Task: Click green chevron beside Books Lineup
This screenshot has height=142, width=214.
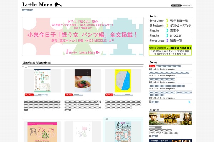Action: (x=167, y=21)
